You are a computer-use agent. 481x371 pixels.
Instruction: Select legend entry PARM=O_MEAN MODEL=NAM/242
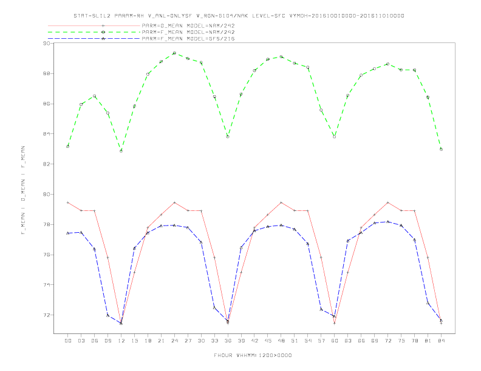tap(188, 25)
